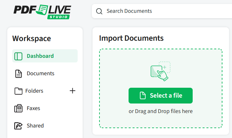Click the magnifying glass search icon
The image size is (232, 138).
click(x=99, y=11)
